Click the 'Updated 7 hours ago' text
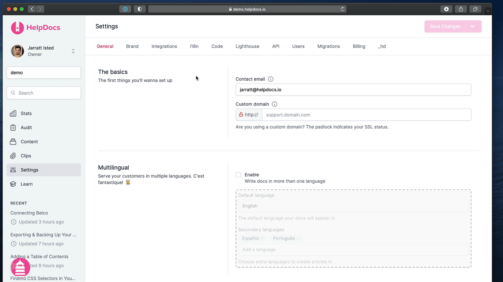The image size is (503, 282). point(41,244)
